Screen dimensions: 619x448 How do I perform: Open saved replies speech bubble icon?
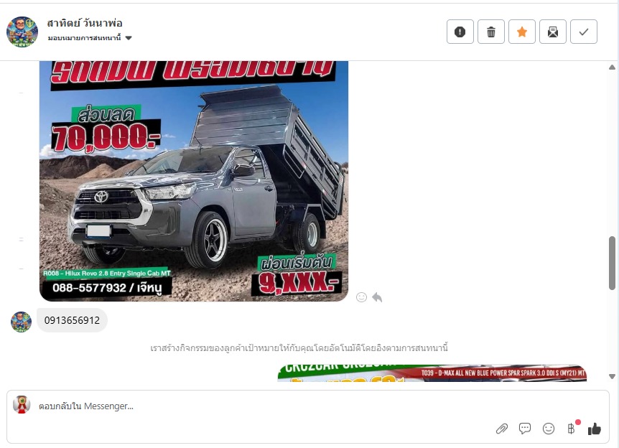(x=525, y=429)
